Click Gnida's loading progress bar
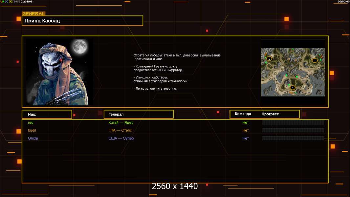The width and height of the screenshot is (350, 197). [293, 138]
